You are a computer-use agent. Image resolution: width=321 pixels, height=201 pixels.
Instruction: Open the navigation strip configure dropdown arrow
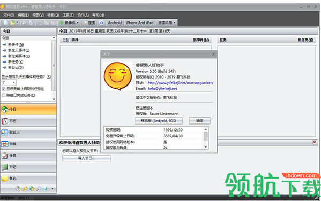pos(53,189)
